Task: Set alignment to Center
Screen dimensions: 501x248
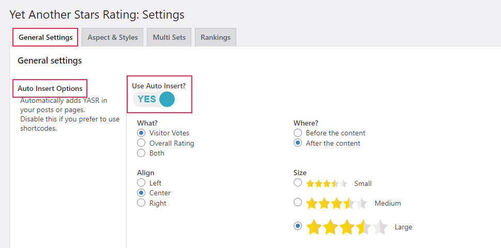Action: pos(141,193)
